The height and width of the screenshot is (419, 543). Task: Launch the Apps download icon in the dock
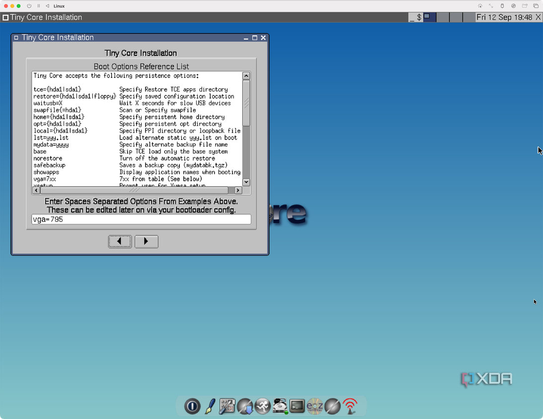pyautogui.click(x=245, y=406)
